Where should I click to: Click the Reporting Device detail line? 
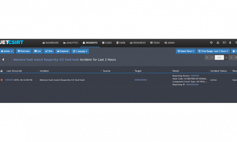click(186, 76)
